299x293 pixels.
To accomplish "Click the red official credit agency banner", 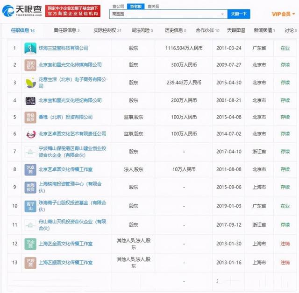I will 73,11.
